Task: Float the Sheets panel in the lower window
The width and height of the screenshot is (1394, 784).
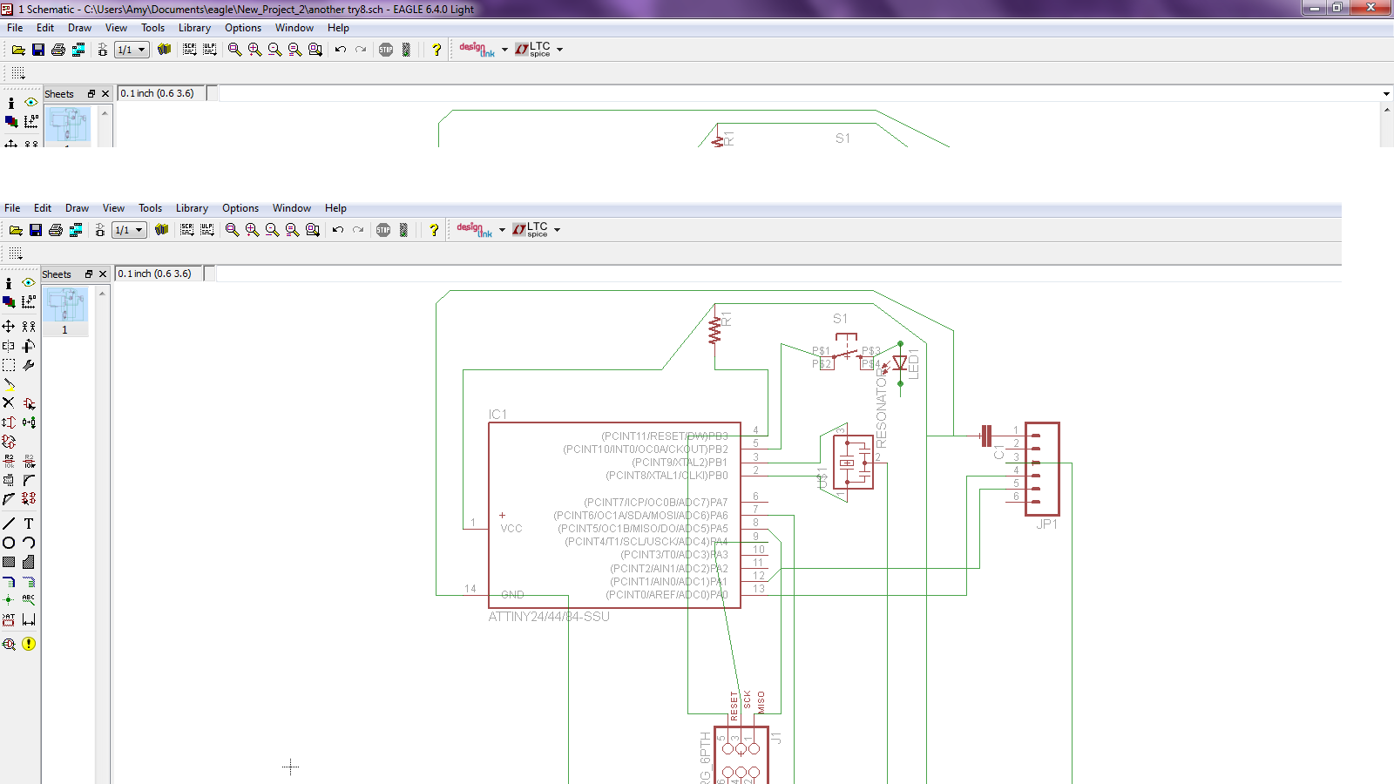Action: (x=89, y=274)
